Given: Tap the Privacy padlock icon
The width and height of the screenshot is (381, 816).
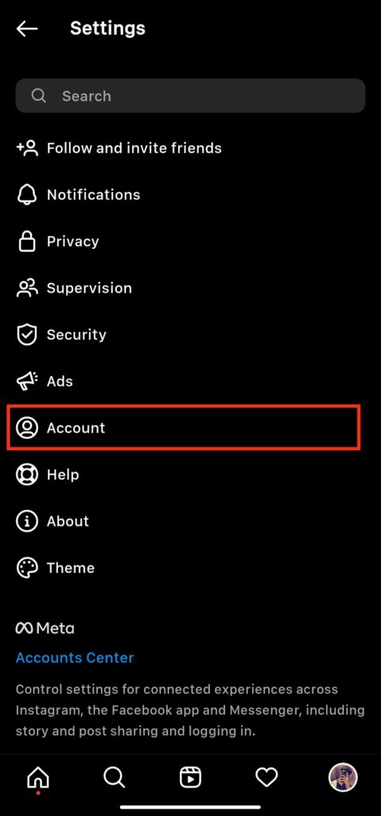Looking at the screenshot, I should (x=27, y=241).
